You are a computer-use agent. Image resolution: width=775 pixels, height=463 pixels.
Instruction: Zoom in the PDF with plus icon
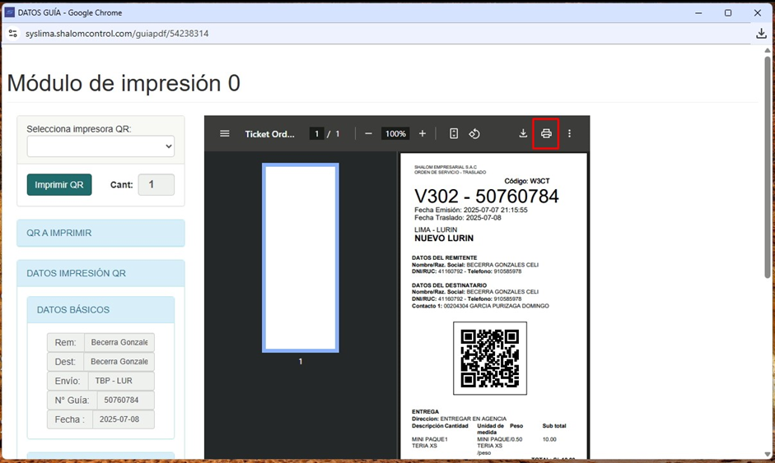click(x=423, y=134)
